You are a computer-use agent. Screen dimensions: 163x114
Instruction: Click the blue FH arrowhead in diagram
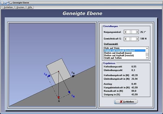[49, 76]
